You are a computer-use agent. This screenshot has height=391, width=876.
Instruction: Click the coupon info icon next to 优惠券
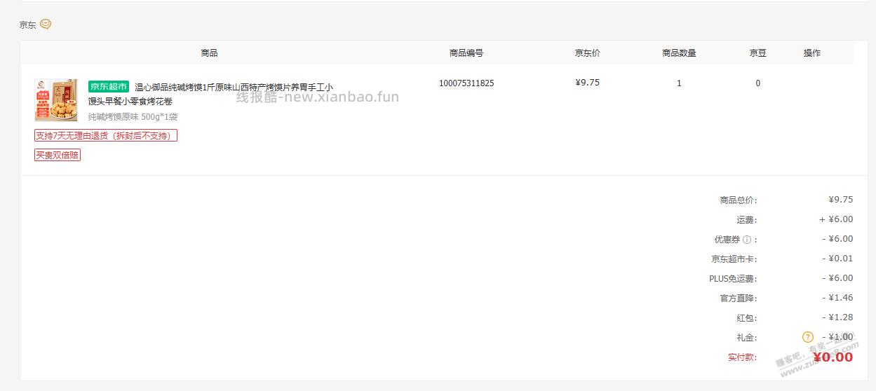coord(747,240)
